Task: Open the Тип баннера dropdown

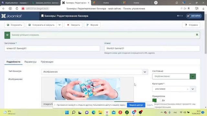Action: pos(94,72)
